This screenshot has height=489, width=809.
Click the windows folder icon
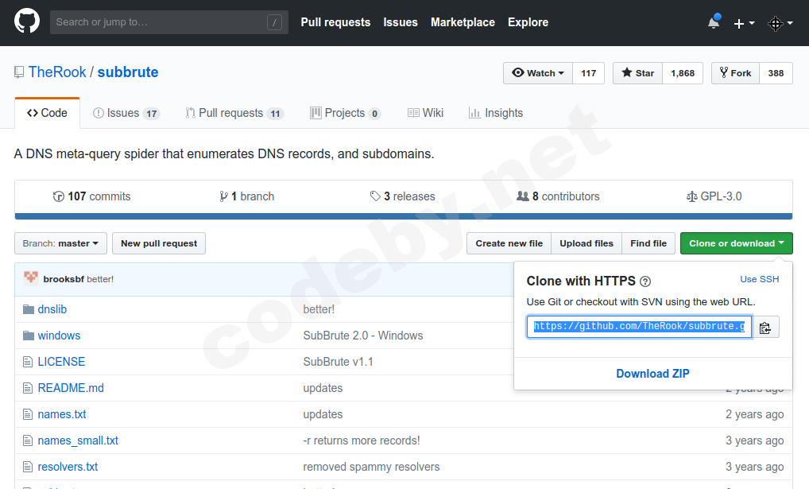coord(29,336)
